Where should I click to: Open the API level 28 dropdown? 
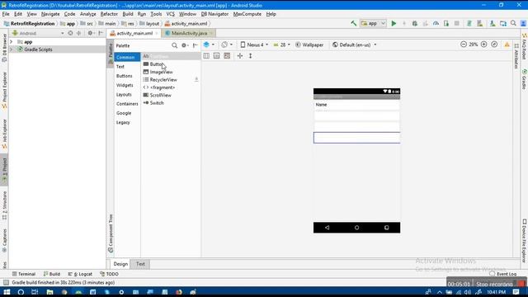click(281, 45)
